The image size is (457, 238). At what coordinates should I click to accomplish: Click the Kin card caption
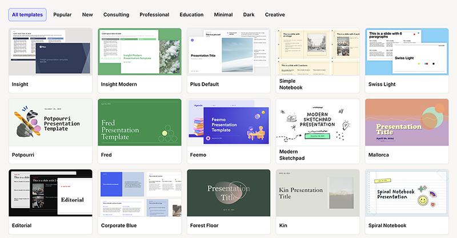click(x=283, y=225)
